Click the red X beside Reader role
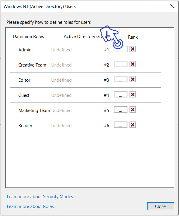The width and height of the screenshot is (179, 216). click(133, 125)
